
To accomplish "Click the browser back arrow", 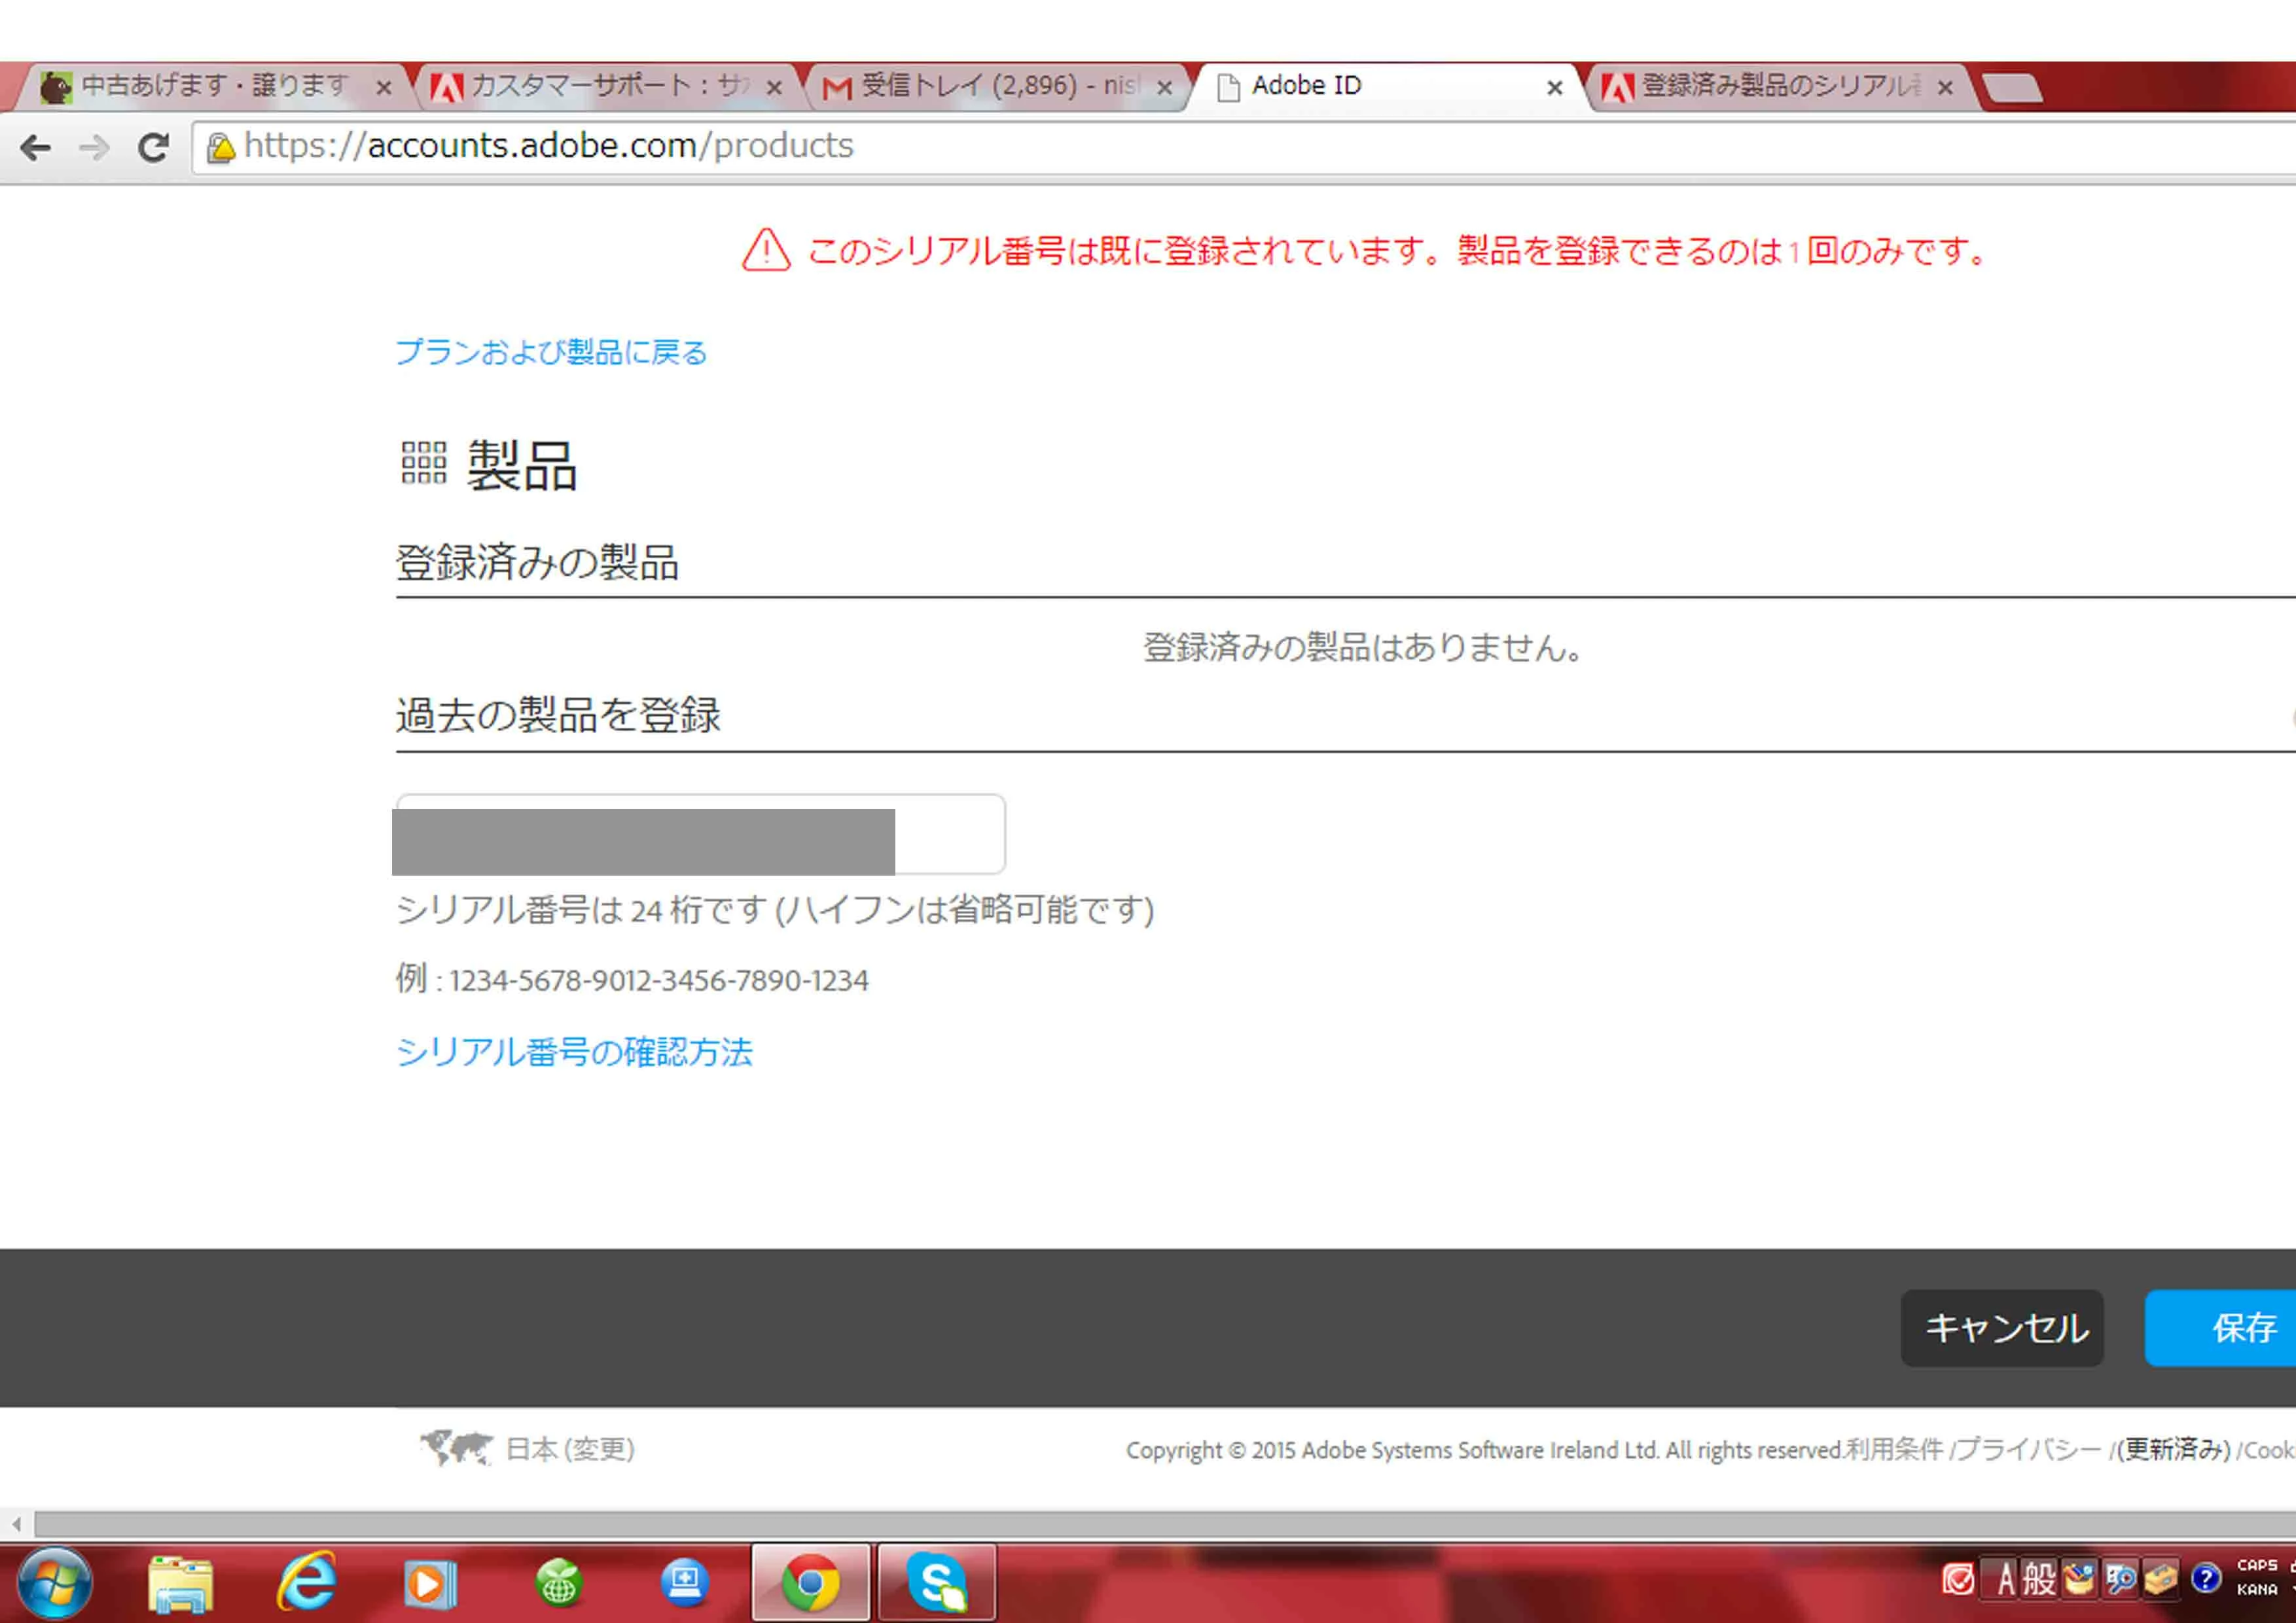I will (x=35, y=148).
